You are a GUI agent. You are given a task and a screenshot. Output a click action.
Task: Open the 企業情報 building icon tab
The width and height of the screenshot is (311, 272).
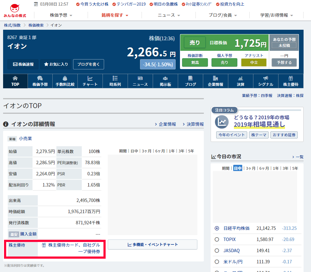215,81
